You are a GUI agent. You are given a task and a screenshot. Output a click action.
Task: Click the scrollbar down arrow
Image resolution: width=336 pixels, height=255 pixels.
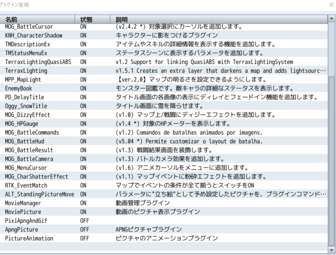coord(331,250)
